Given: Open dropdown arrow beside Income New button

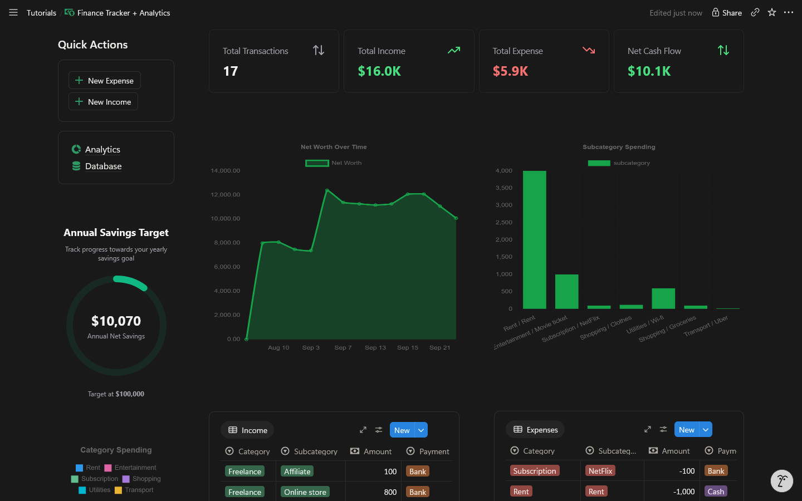Looking at the screenshot, I should click(x=421, y=430).
